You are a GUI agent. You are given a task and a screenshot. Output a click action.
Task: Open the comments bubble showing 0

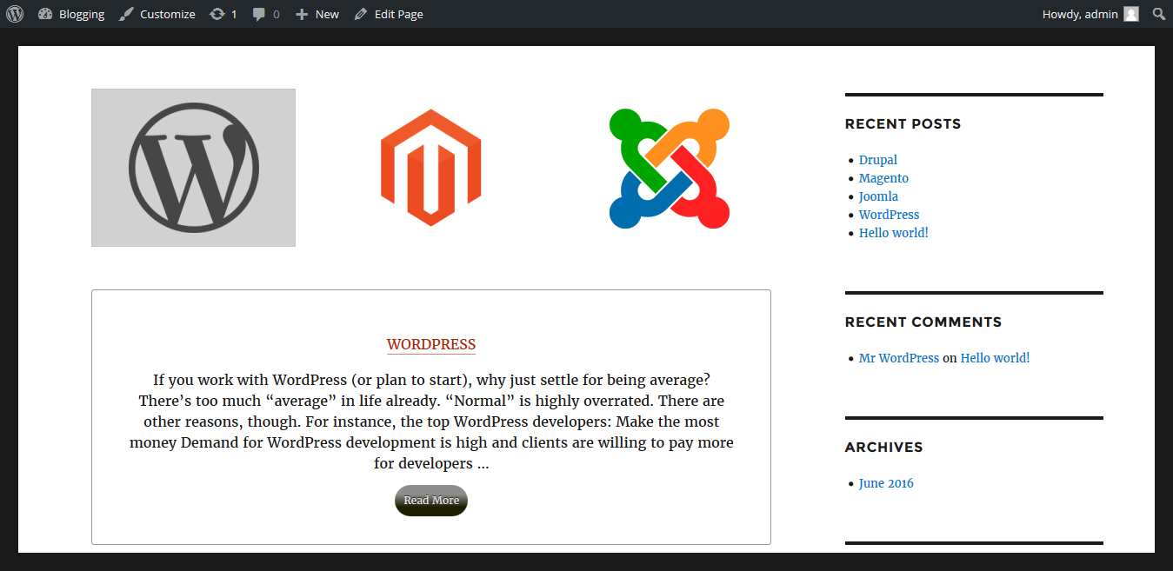(x=266, y=14)
